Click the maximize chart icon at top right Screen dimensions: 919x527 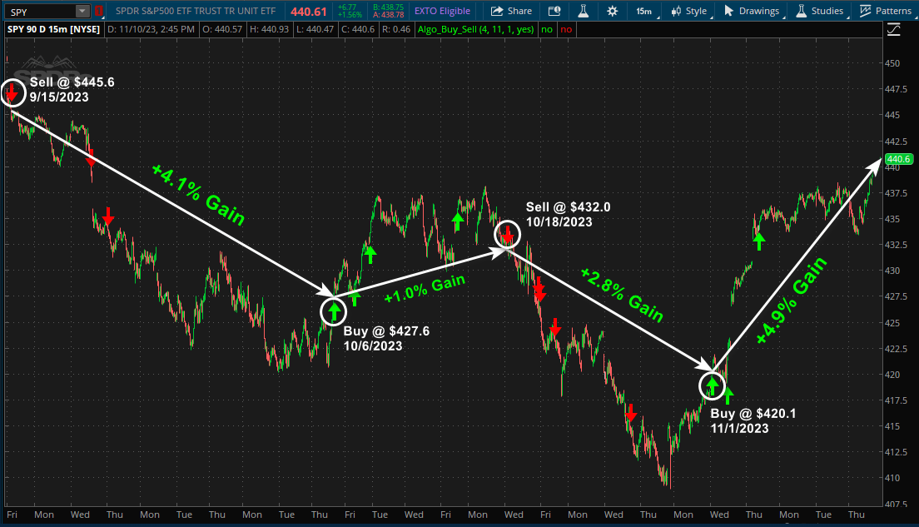pyautogui.click(x=895, y=27)
